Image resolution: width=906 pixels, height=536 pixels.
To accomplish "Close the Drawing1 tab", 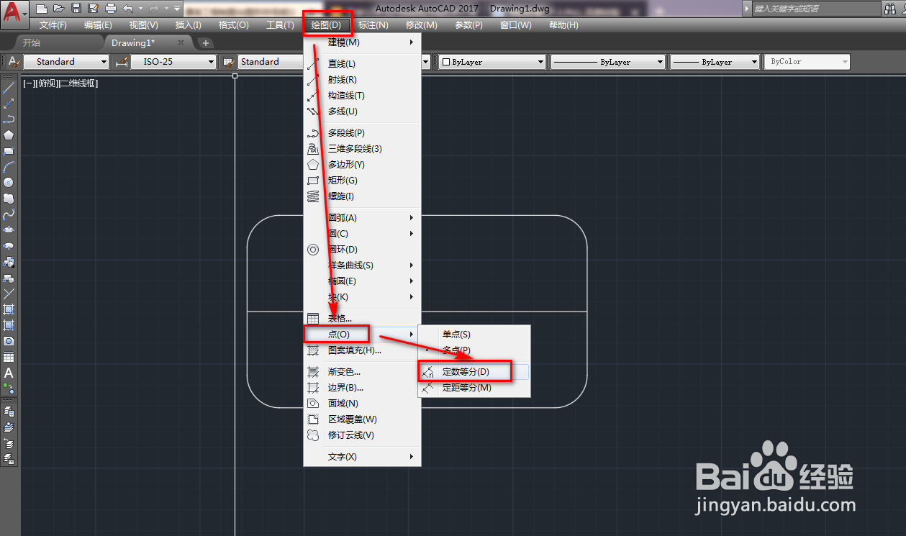I will pos(181,43).
